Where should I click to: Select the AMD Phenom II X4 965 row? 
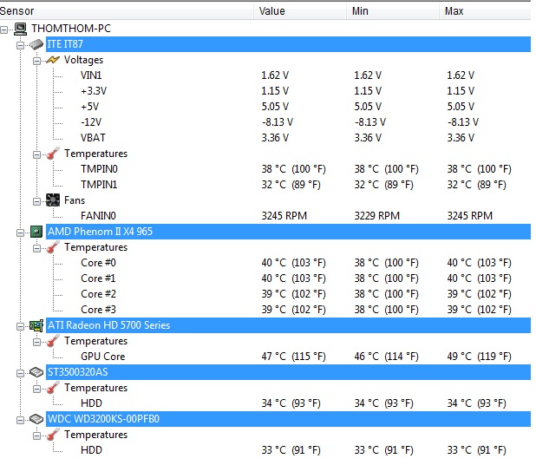pyautogui.click(x=288, y=232)
